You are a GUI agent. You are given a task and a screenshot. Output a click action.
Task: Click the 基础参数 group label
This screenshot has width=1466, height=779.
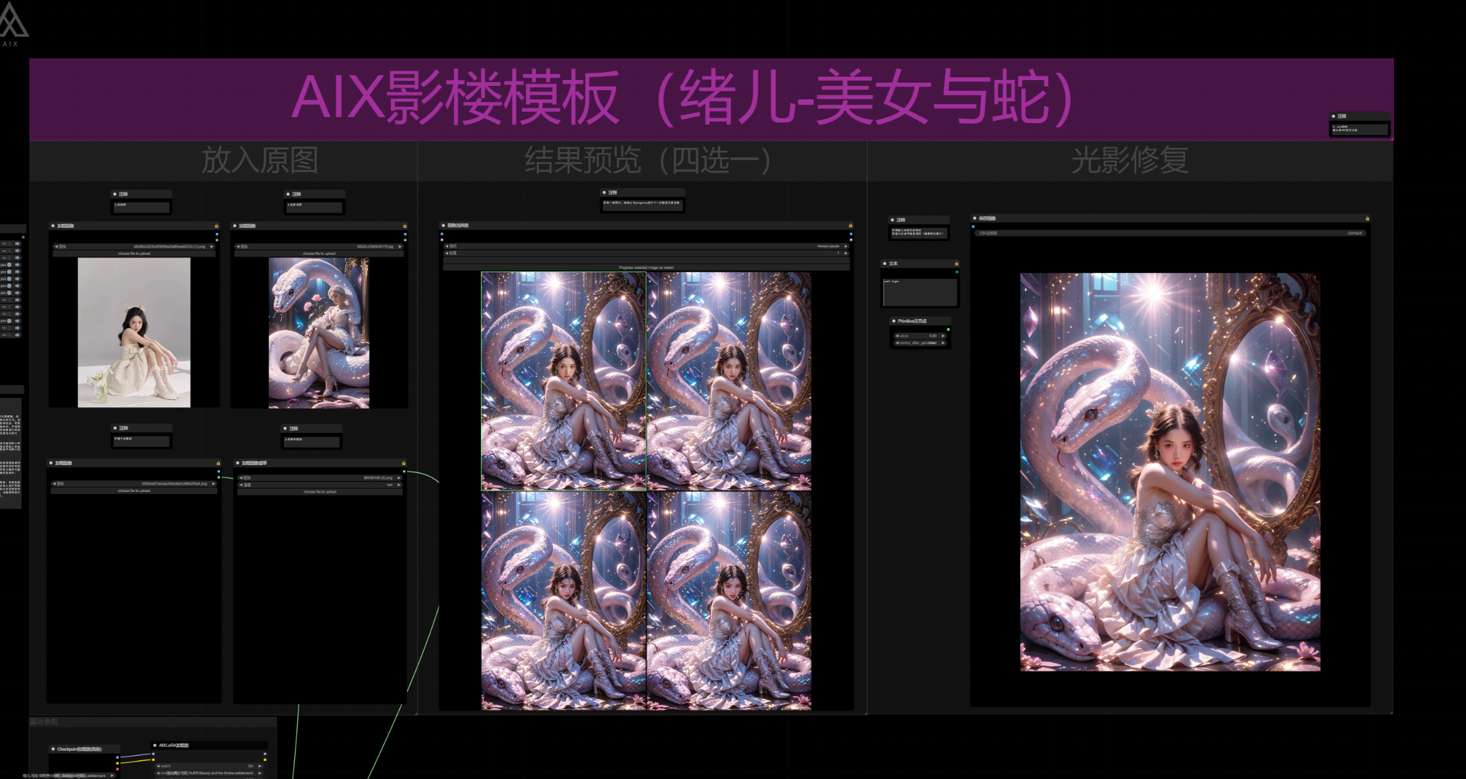pos(44,722)
